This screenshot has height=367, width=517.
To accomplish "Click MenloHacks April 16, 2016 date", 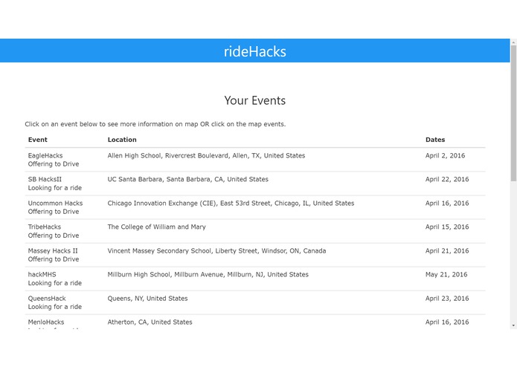I will [447, 322].
